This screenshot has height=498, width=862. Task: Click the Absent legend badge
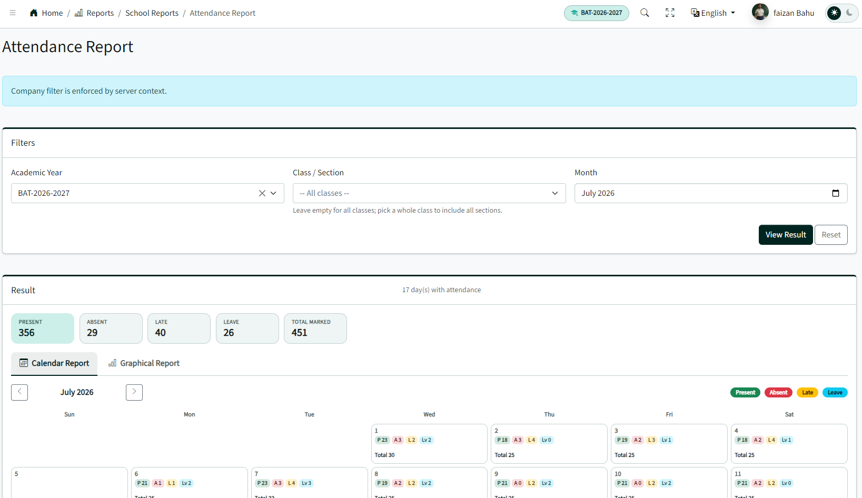[x=778, y=393]
